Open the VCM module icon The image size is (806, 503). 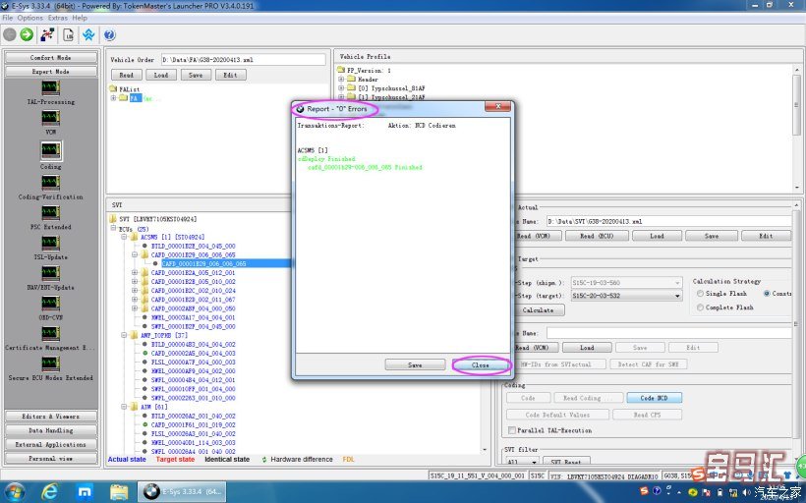pyautogui.click(x=50, y=118)
